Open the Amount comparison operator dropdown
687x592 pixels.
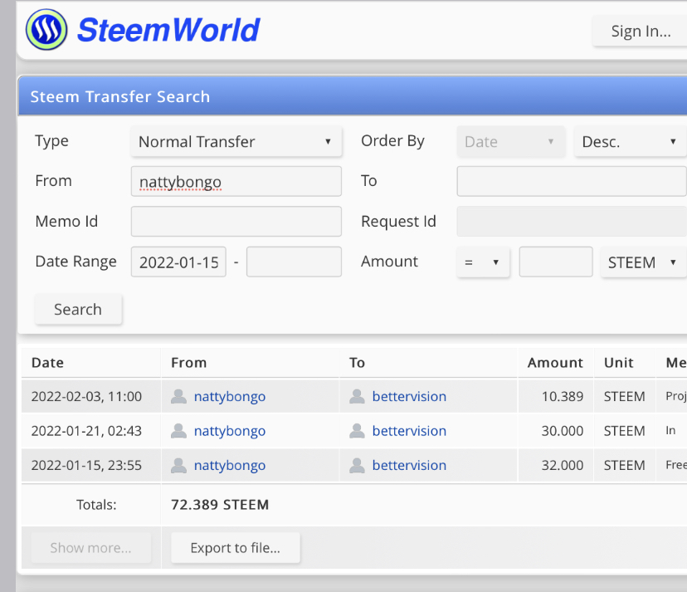(483, 262)
